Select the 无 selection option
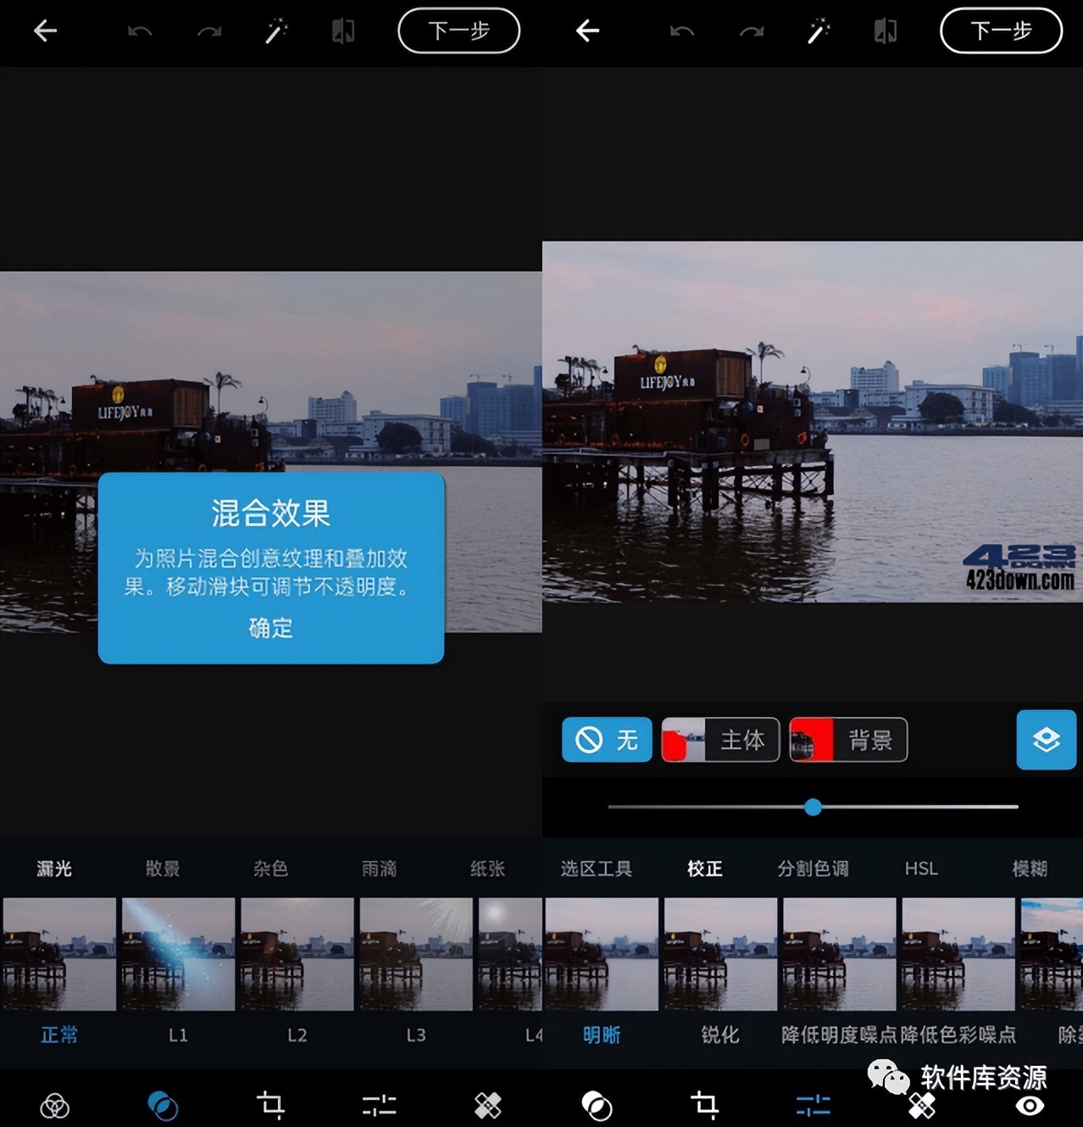 [x=607, y=740]
